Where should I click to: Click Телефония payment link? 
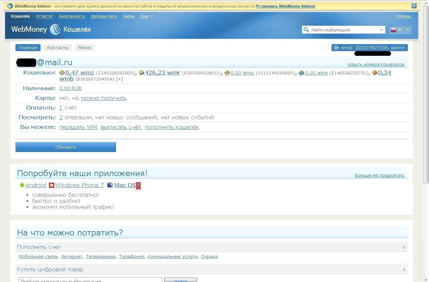coord(132,257)
